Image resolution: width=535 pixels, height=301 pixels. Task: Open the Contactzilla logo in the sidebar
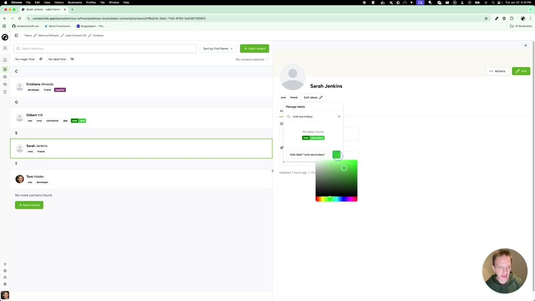(x=5, y=37)
